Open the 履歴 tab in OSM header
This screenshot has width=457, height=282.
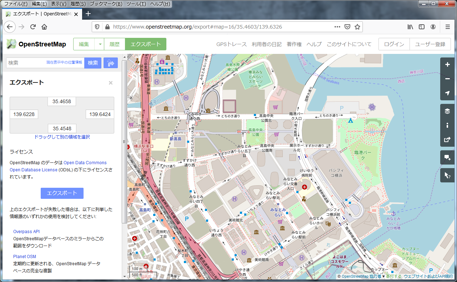115,44
